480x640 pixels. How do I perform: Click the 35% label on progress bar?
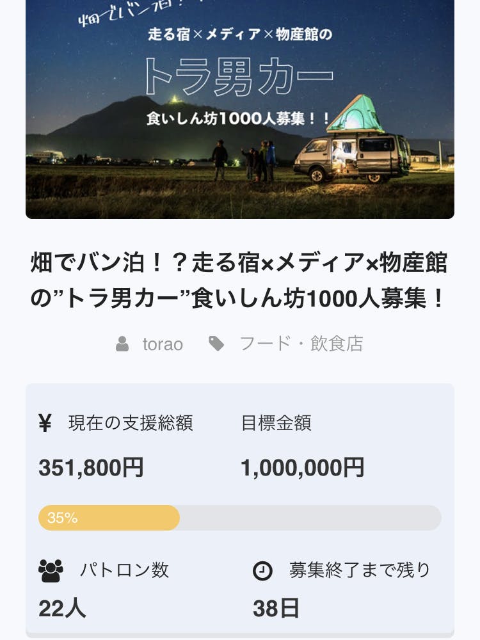(62, 518)
